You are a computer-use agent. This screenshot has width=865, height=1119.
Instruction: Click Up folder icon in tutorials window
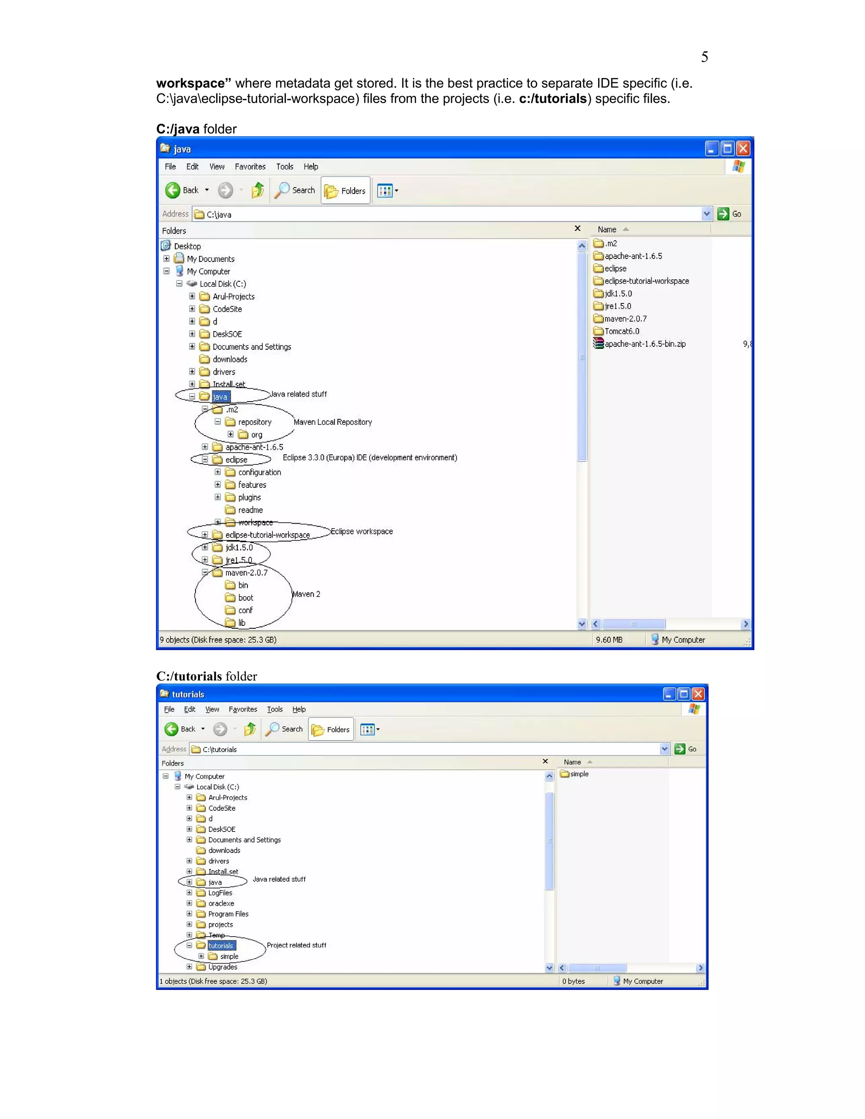pyautogui.click(x=250, y=729)
